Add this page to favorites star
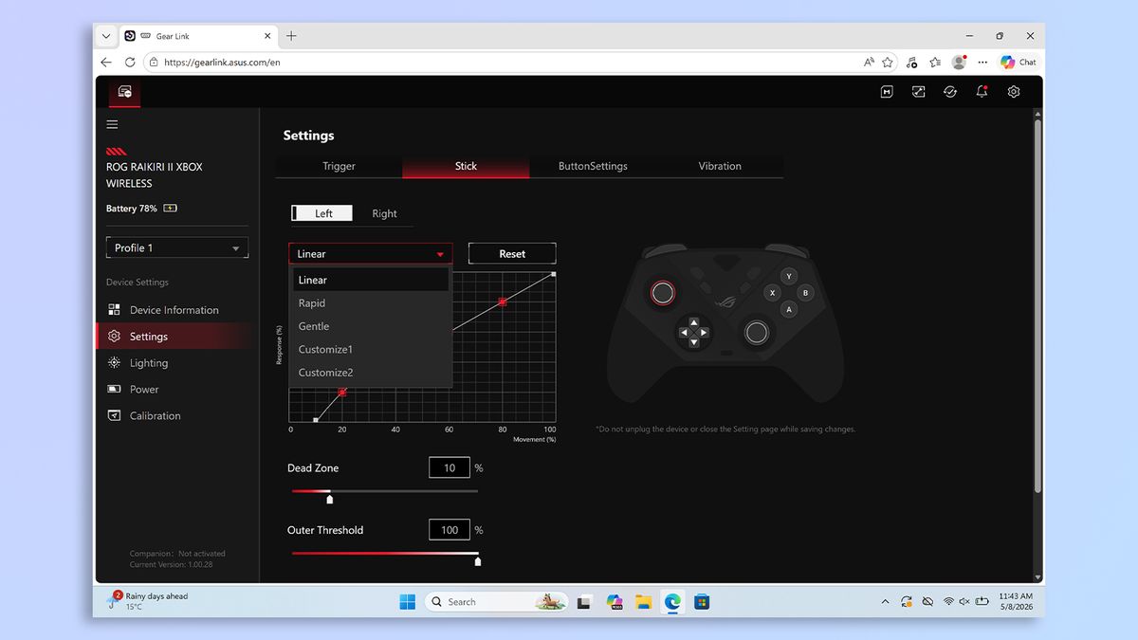 [888, 63]
